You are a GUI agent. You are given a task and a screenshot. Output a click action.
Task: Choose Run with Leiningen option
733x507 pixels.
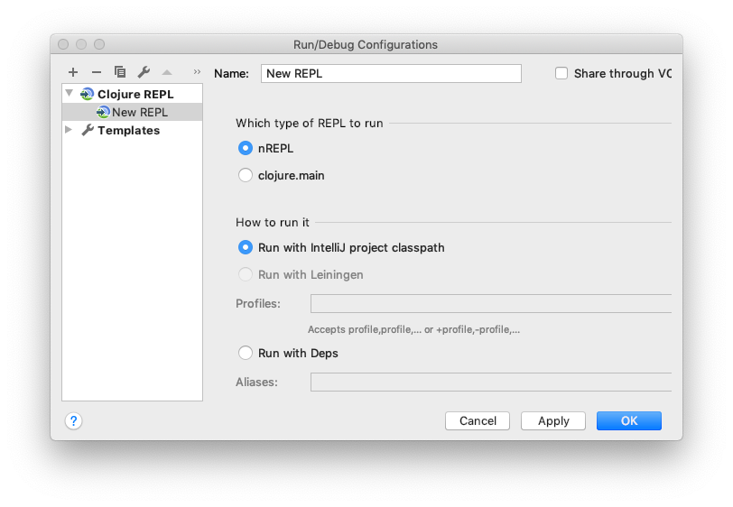point(246,275)
